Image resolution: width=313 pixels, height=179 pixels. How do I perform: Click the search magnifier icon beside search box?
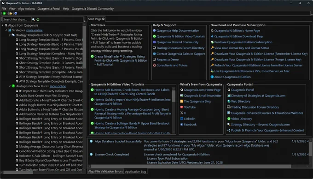(x=34, y=19)
